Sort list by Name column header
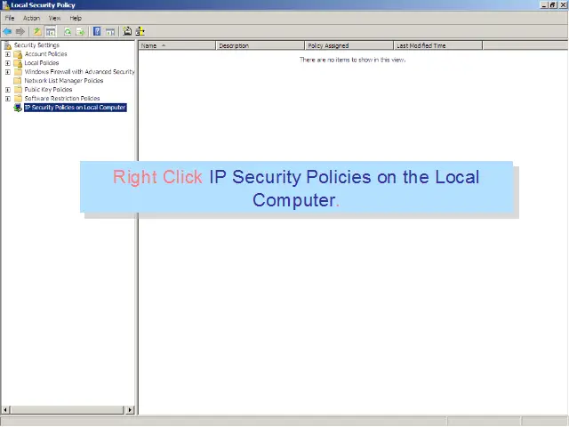 click(x=176, y=45)
